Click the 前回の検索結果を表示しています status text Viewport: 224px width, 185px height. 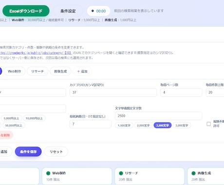(139, 11)
